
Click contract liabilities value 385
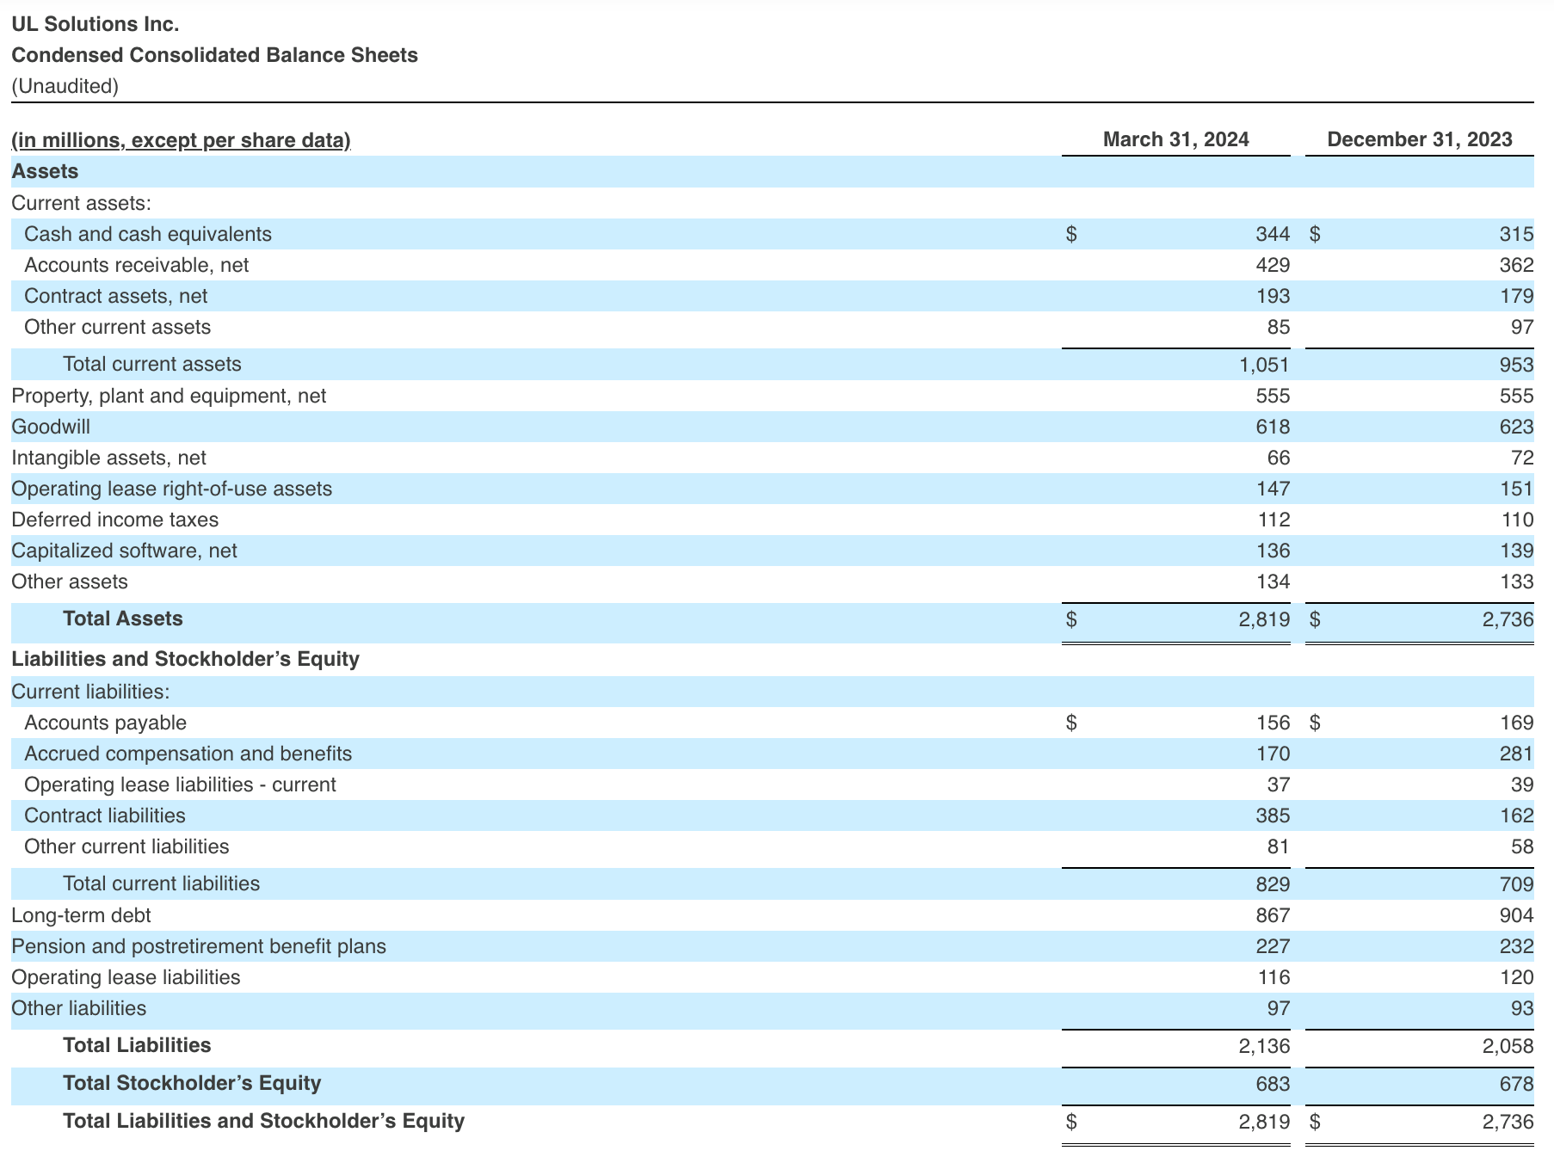pos(1273,815)
